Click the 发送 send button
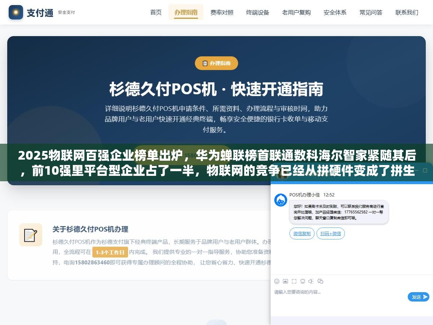This screenshot has width=433, height=325. (419, 297)
